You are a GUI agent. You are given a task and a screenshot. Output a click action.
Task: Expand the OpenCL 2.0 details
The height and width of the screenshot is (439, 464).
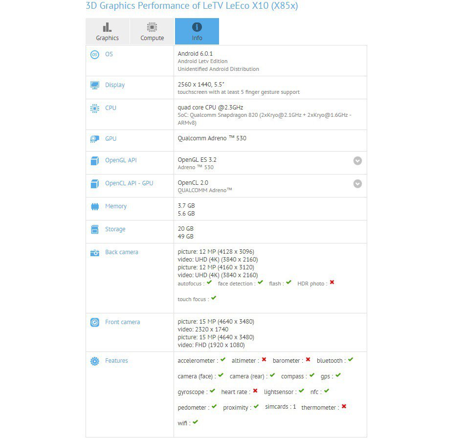point(357,184)
